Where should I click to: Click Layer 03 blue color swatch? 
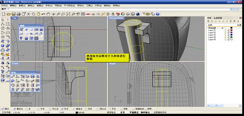231,35
